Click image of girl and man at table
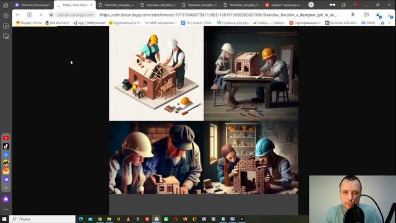The width and height of the screenshot is (396, 223). [x=251, y=73]
